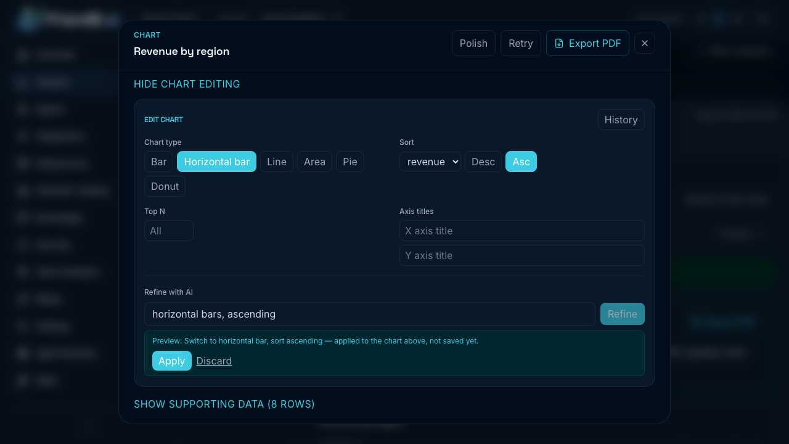Close the chart dialog with the X
789x444 pixels.
point(645,43)
